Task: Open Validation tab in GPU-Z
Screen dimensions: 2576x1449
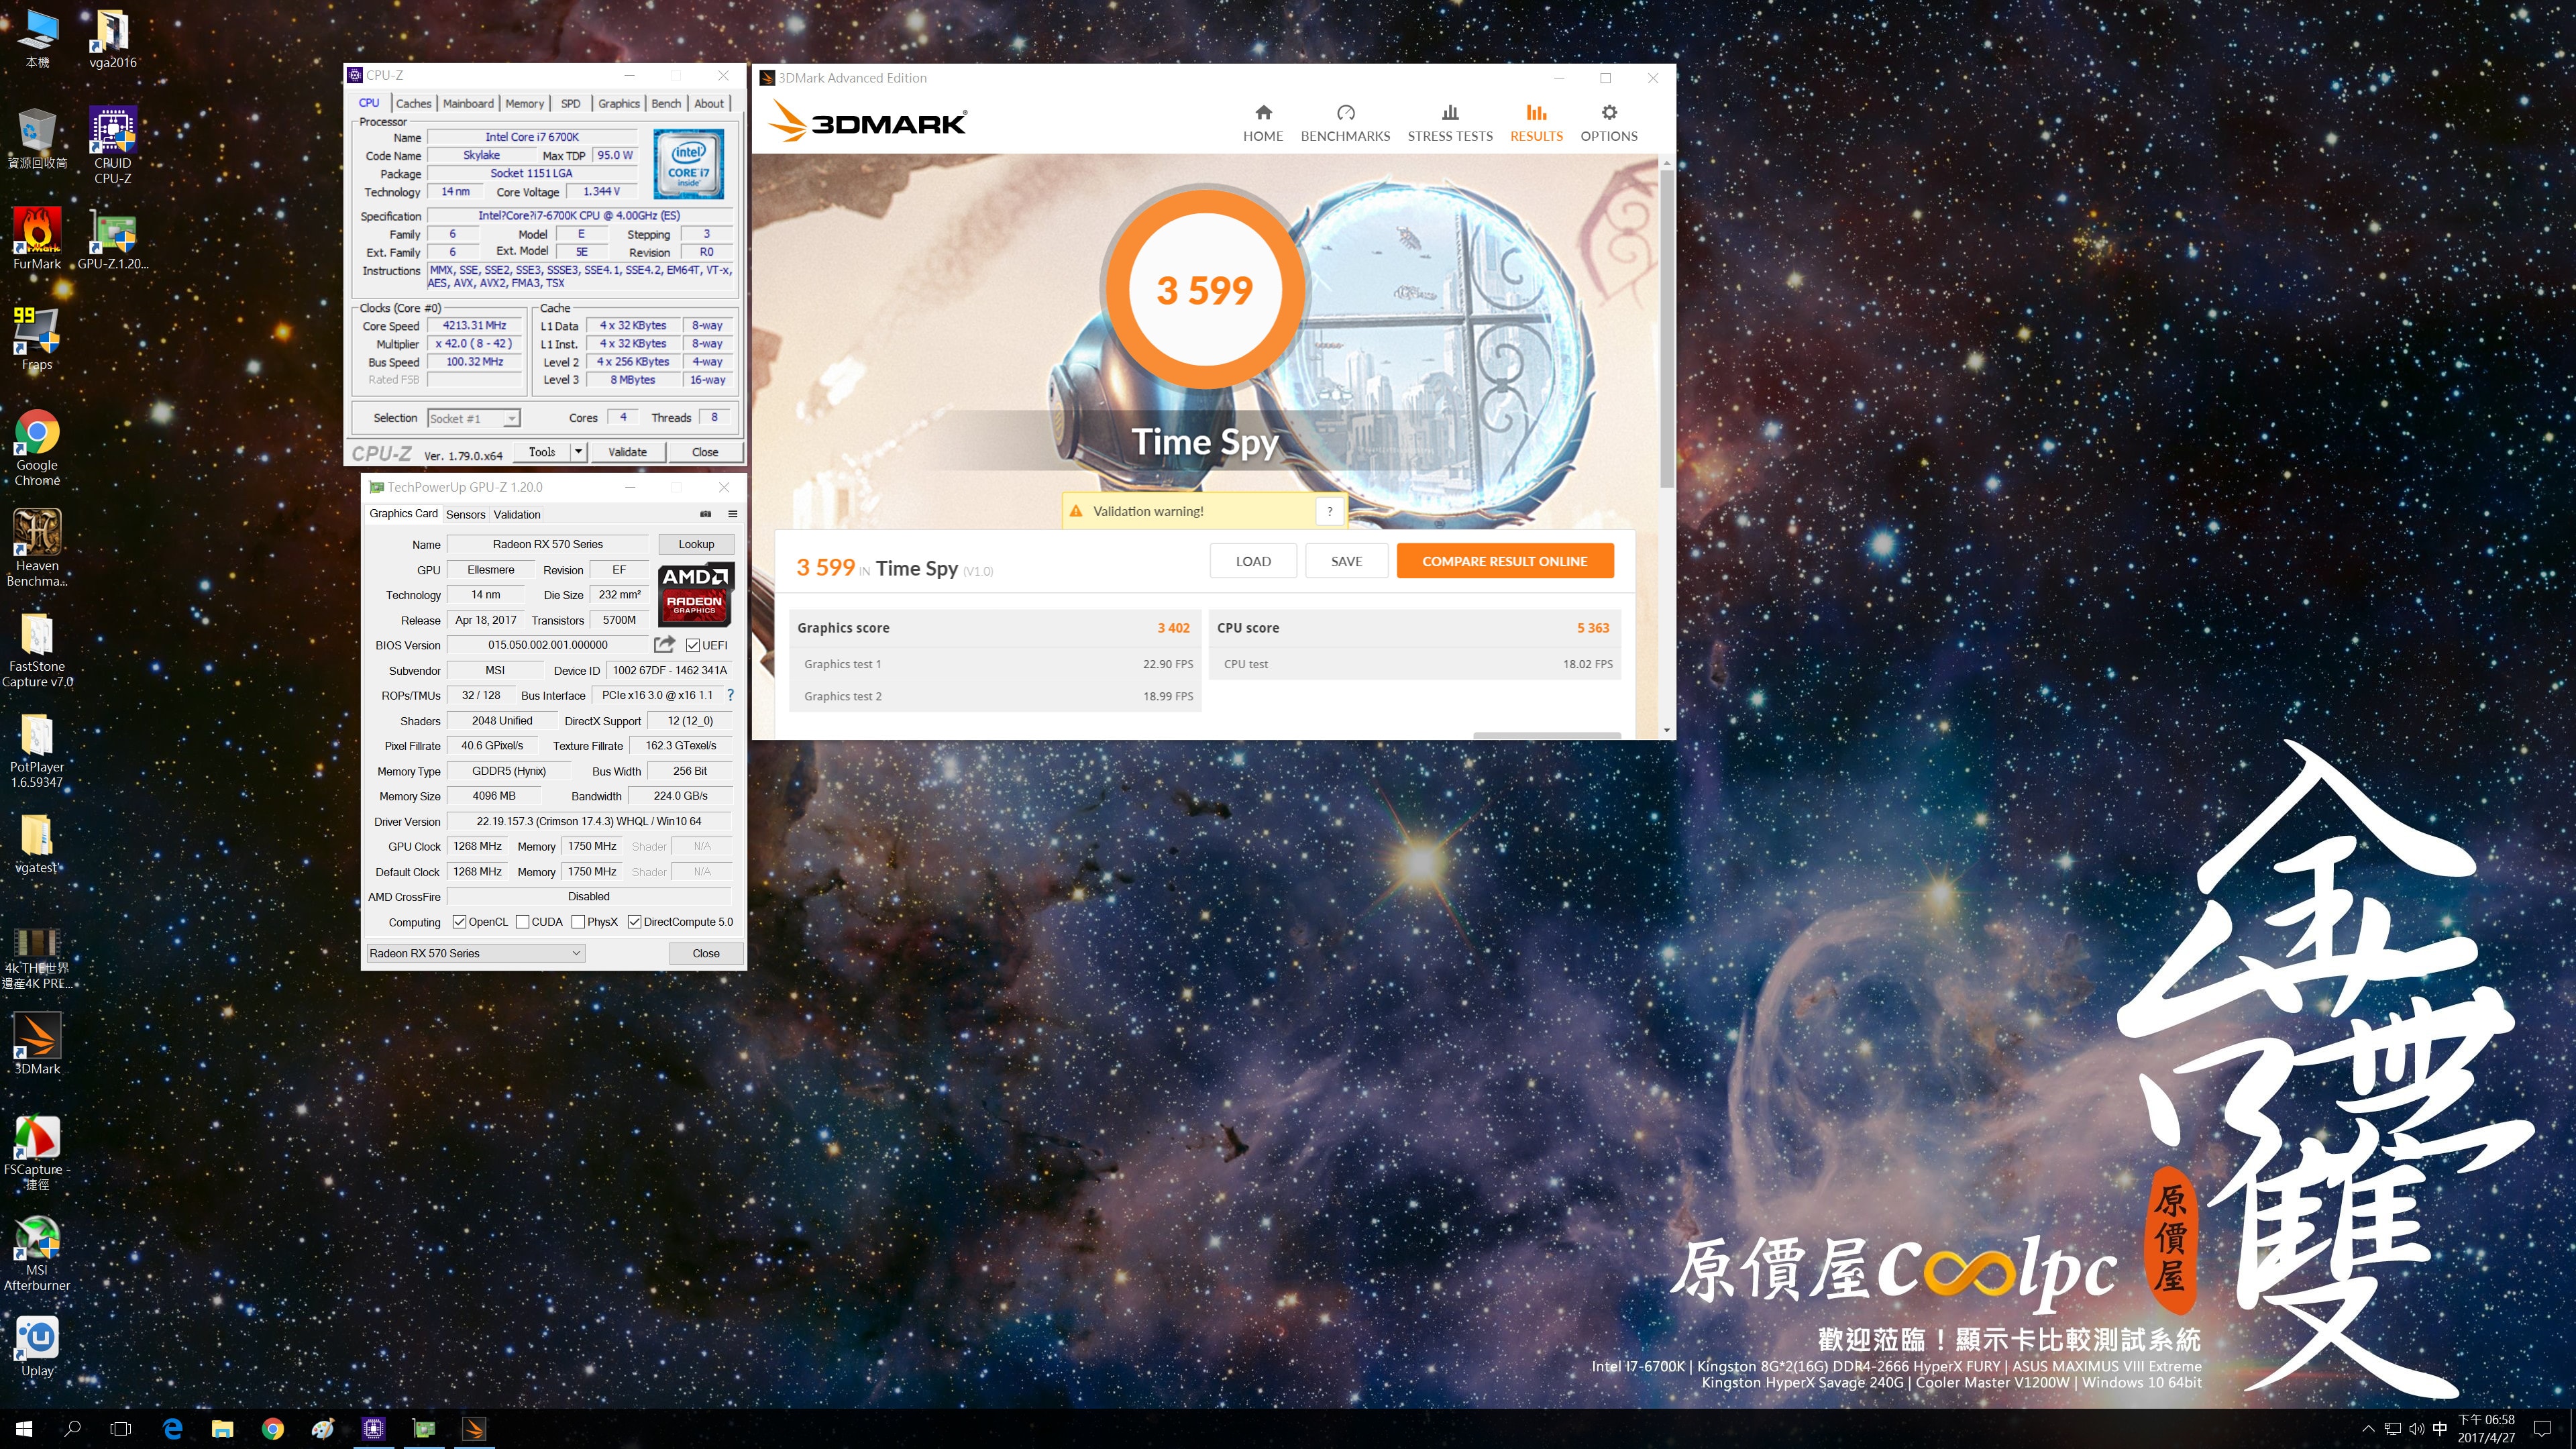Action: (517, 514)
